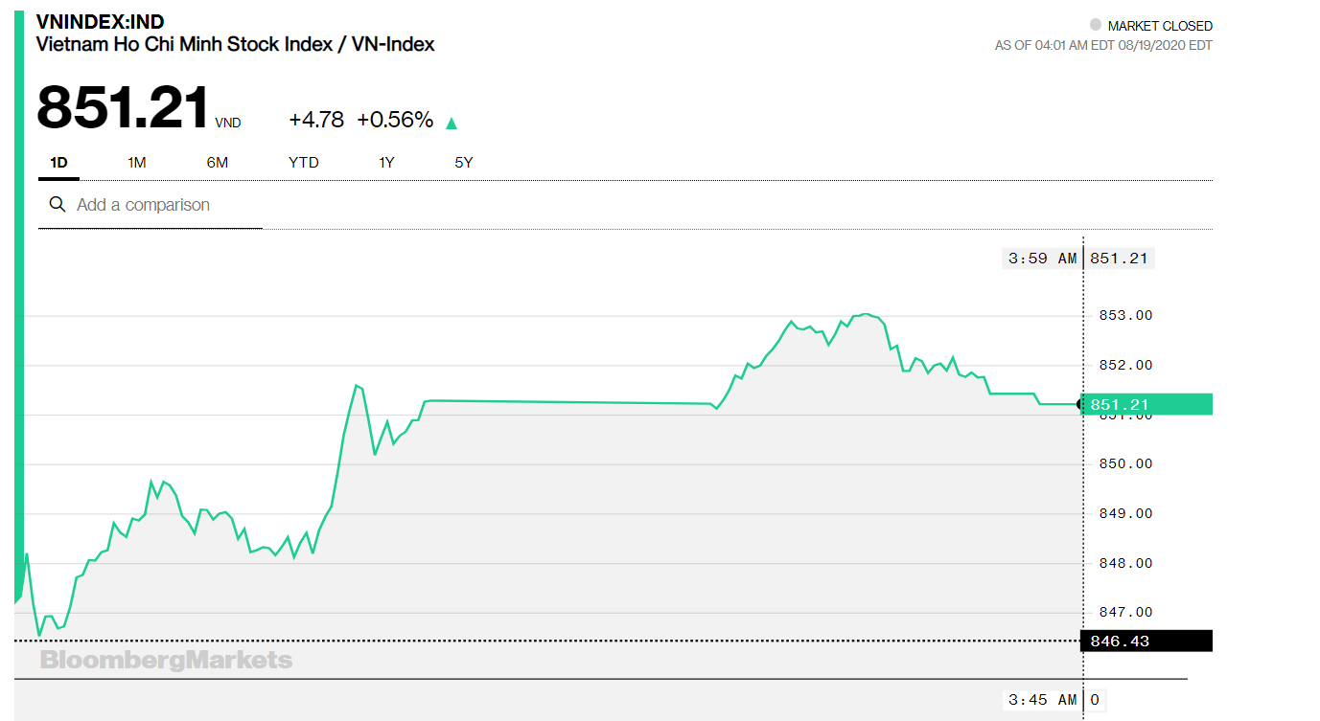Switch to the 6M chart range
The width and height of the screenshot is (1320, 721).
click(218, 163)
